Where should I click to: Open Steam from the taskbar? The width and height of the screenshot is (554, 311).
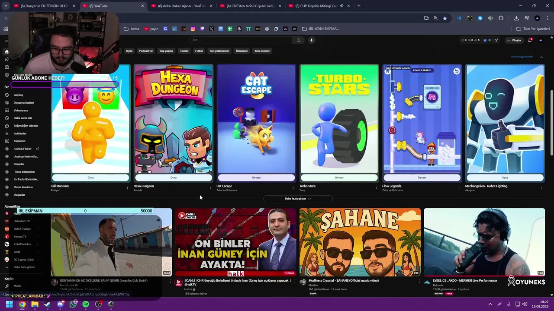point(48,304)
